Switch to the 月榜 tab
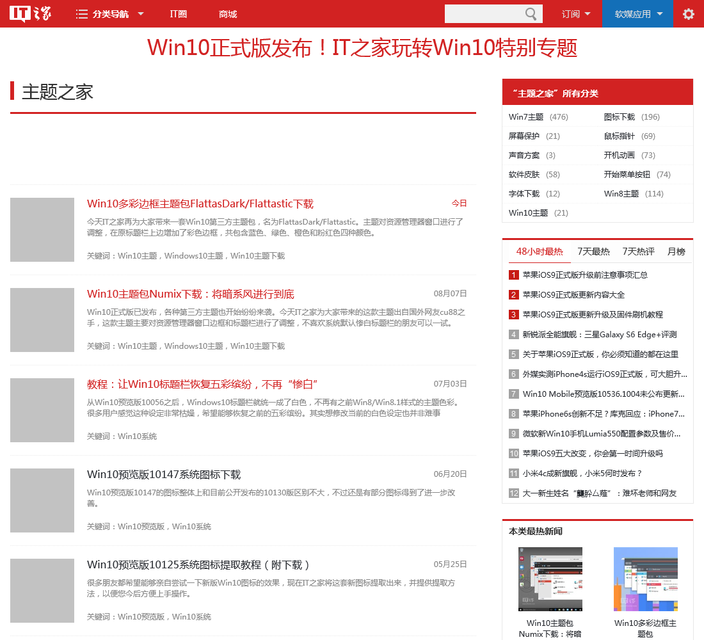This screenshot has height=640, width=704. (x=676, y=252)
